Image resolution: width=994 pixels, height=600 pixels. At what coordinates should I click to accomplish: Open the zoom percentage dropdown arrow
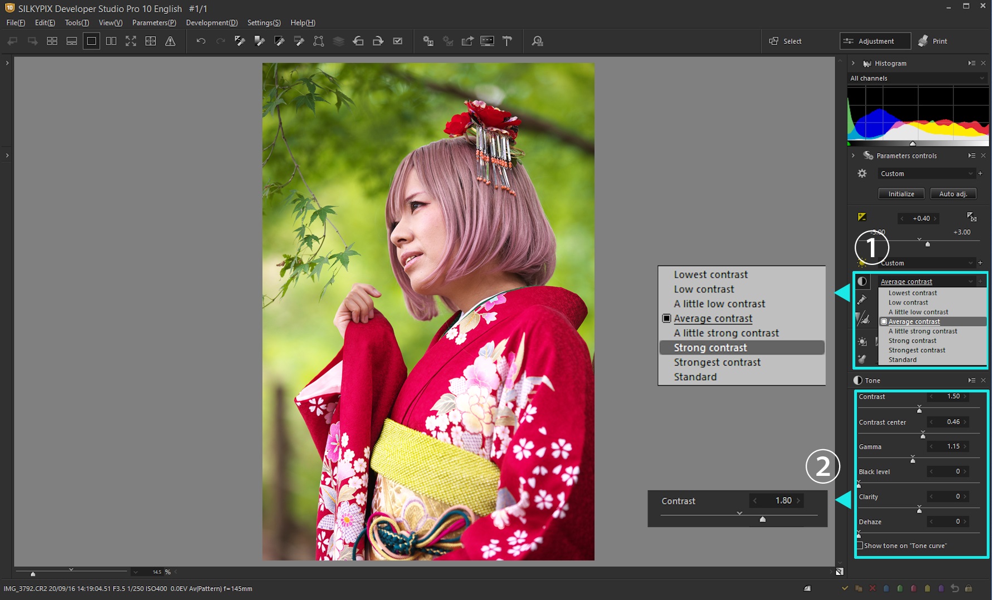[x=135, y=572]
